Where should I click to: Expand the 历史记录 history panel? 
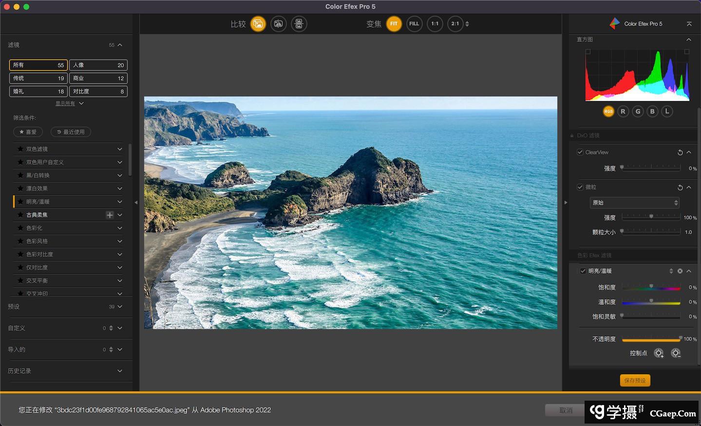click(x=120, y=371)
